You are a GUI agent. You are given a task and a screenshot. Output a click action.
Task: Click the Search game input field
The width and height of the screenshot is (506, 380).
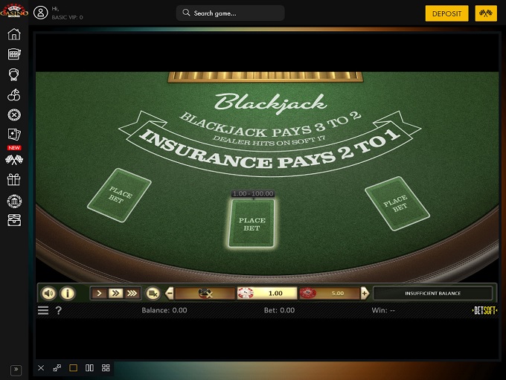[231, 13]
